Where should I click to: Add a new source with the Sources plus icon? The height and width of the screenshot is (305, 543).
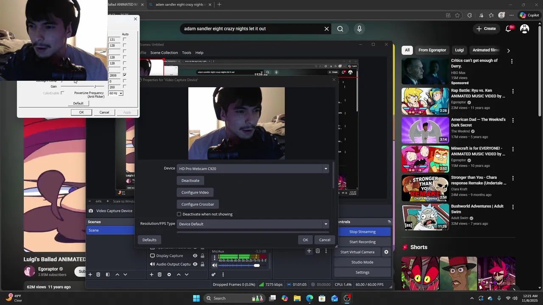point(151,274)
